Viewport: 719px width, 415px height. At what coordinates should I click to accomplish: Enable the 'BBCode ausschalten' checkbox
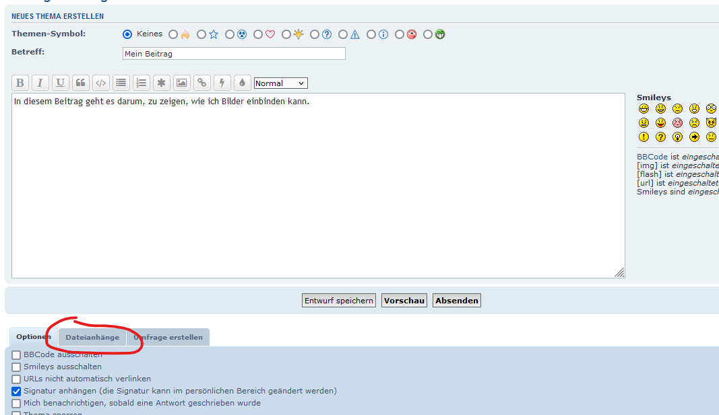click(16, 355)
